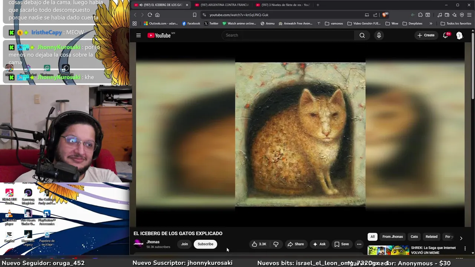Select the Cats filter chip
Screen dimensions: 475x267
414,237
